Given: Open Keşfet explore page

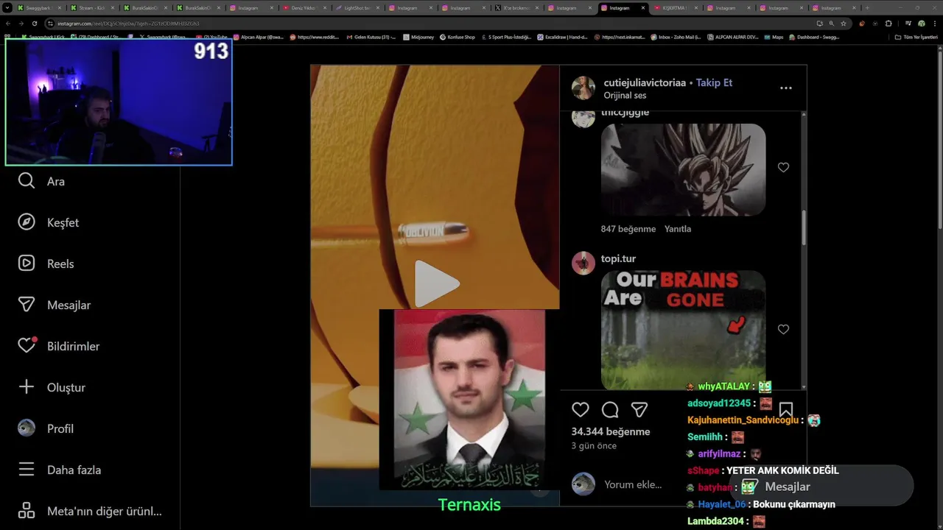Looking at the screenshot, I should pyautogui.click(x=48, y=222).
